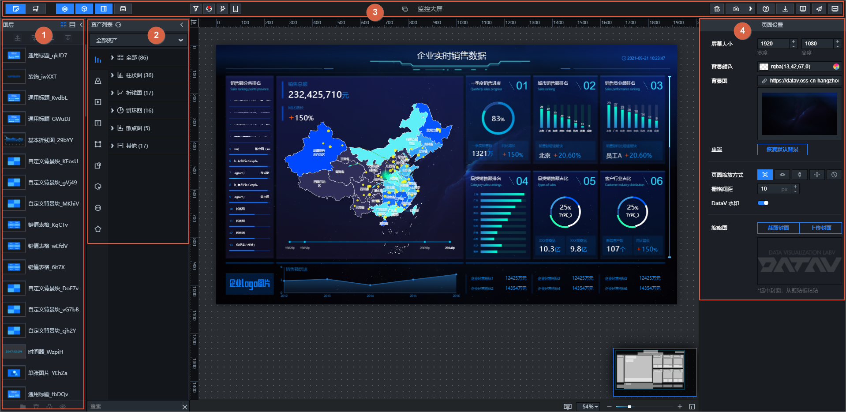Select the materials sidebar tab
This screenshot has width=846, height=412.
coord(98,165)
